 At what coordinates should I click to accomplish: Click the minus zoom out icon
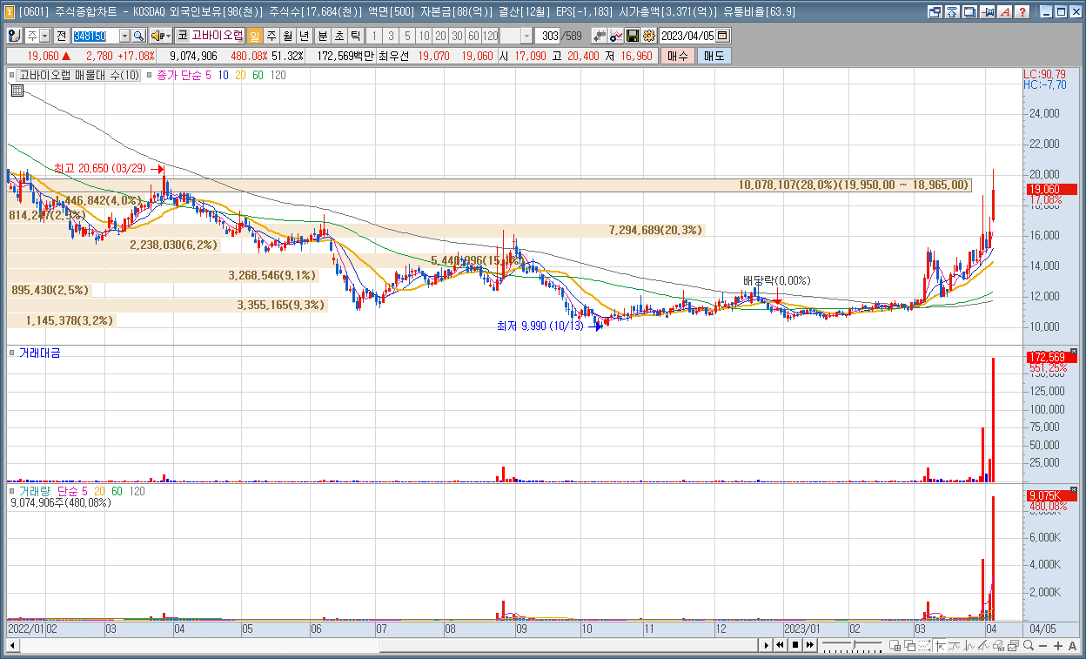[1042, 646]
